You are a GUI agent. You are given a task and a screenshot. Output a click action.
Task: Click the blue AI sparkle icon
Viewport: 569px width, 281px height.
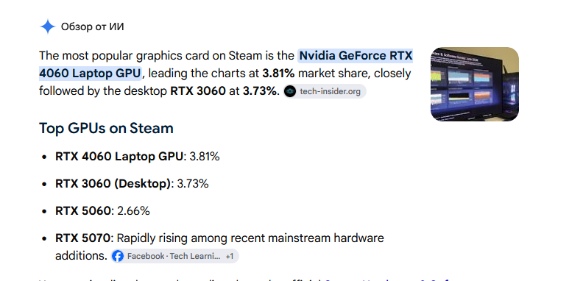pyautogui.click(x=47, y=26)
